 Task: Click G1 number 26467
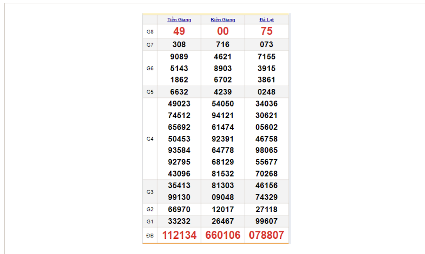[x=223, y=221]
